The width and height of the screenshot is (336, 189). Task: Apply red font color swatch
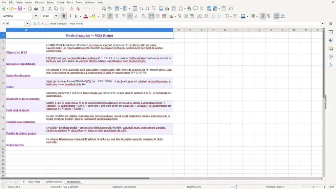pos(86,16)
